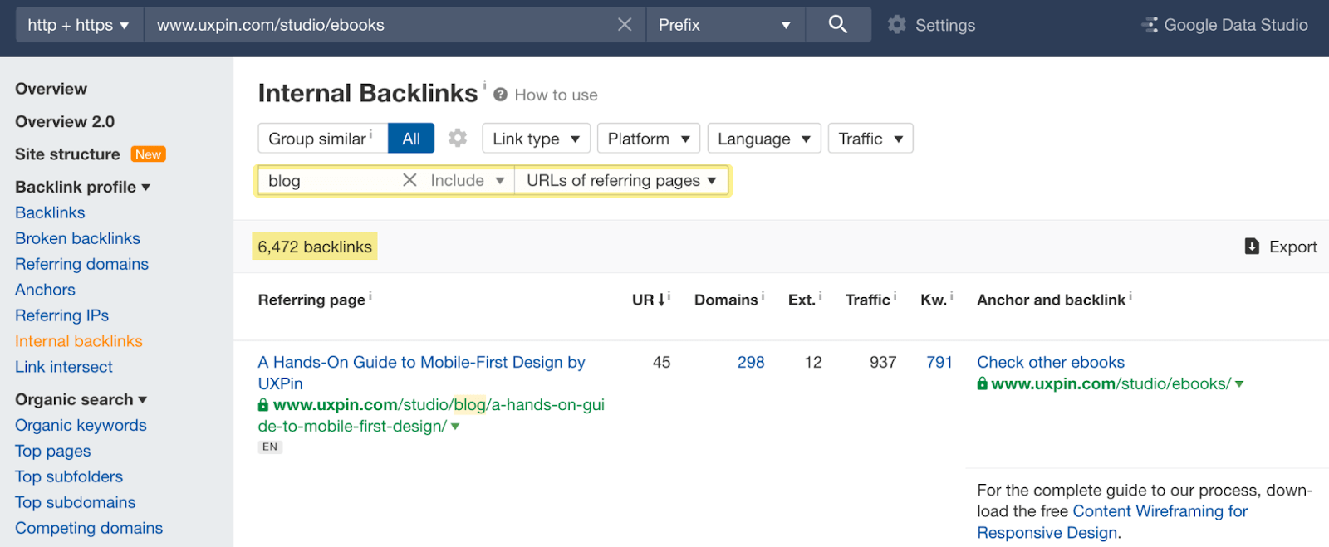Viewport: 1329px width, 547px height.
Task: Go to Backlinks in the sidebar
Action: pyautogui.click(x=50, y=212)
